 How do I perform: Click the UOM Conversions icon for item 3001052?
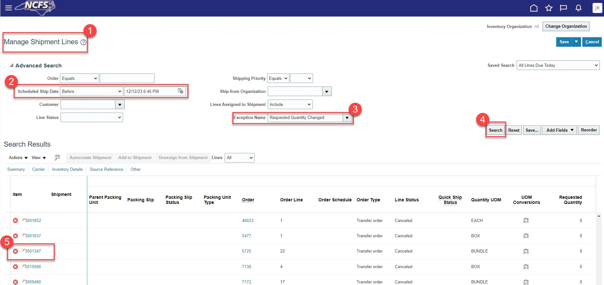tap(526, 220)
